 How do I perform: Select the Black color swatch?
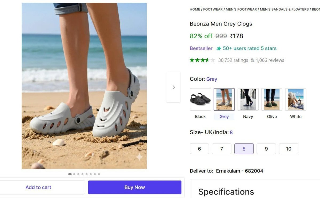click(x=200, y=99)
